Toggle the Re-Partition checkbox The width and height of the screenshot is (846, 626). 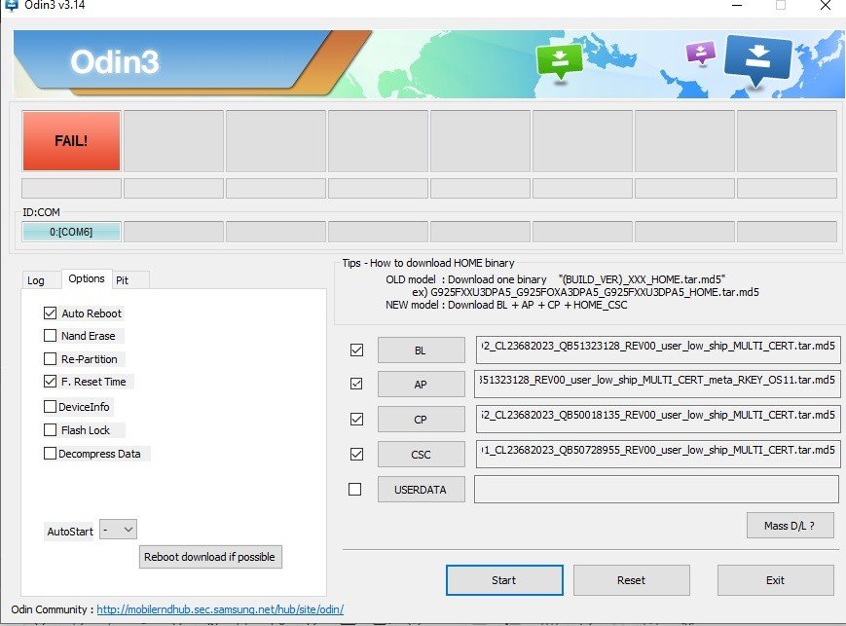[51, 359]
